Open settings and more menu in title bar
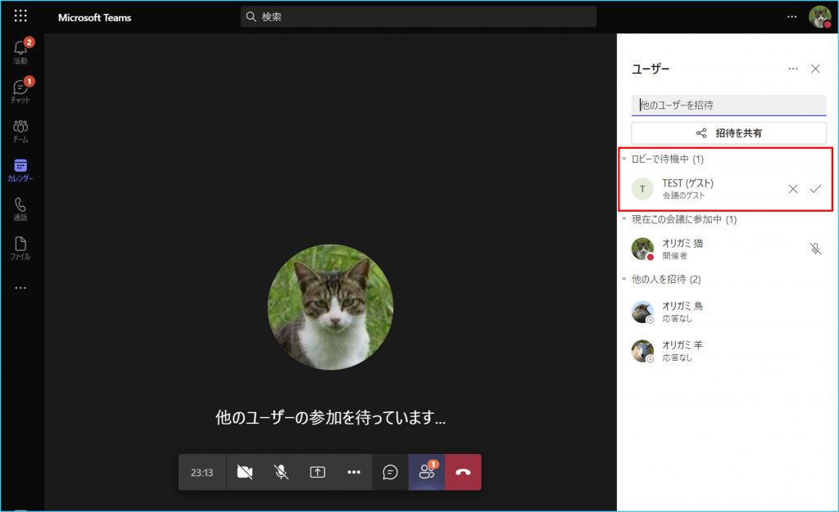The image size is (839, 512). 792,16
